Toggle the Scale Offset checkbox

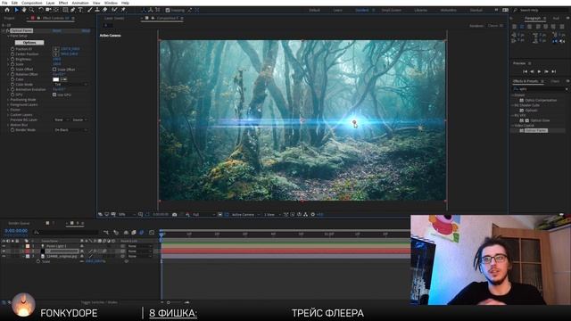(x=54, y=70)
